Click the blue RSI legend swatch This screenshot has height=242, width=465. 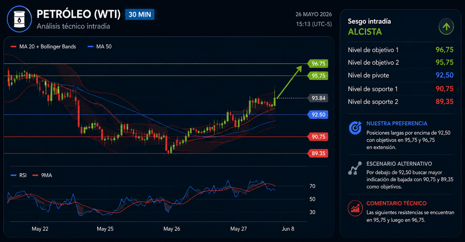click(13, 175)
